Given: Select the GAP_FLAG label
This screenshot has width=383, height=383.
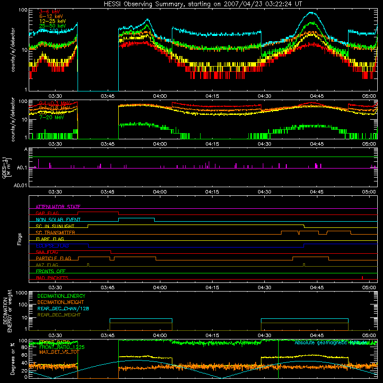Looking at the screenshot, I should point(47,213).
